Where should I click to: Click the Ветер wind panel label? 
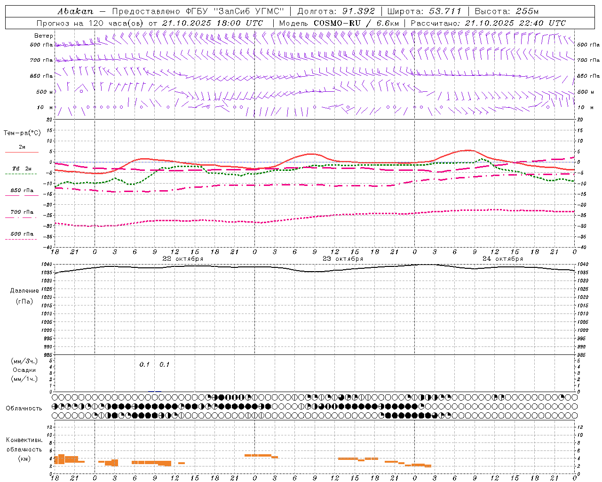coord(44,36)
